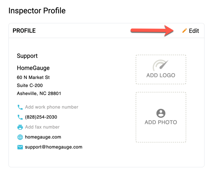Open the Add Photo upload box
This screenshot has width=213, height=171.
161,117
